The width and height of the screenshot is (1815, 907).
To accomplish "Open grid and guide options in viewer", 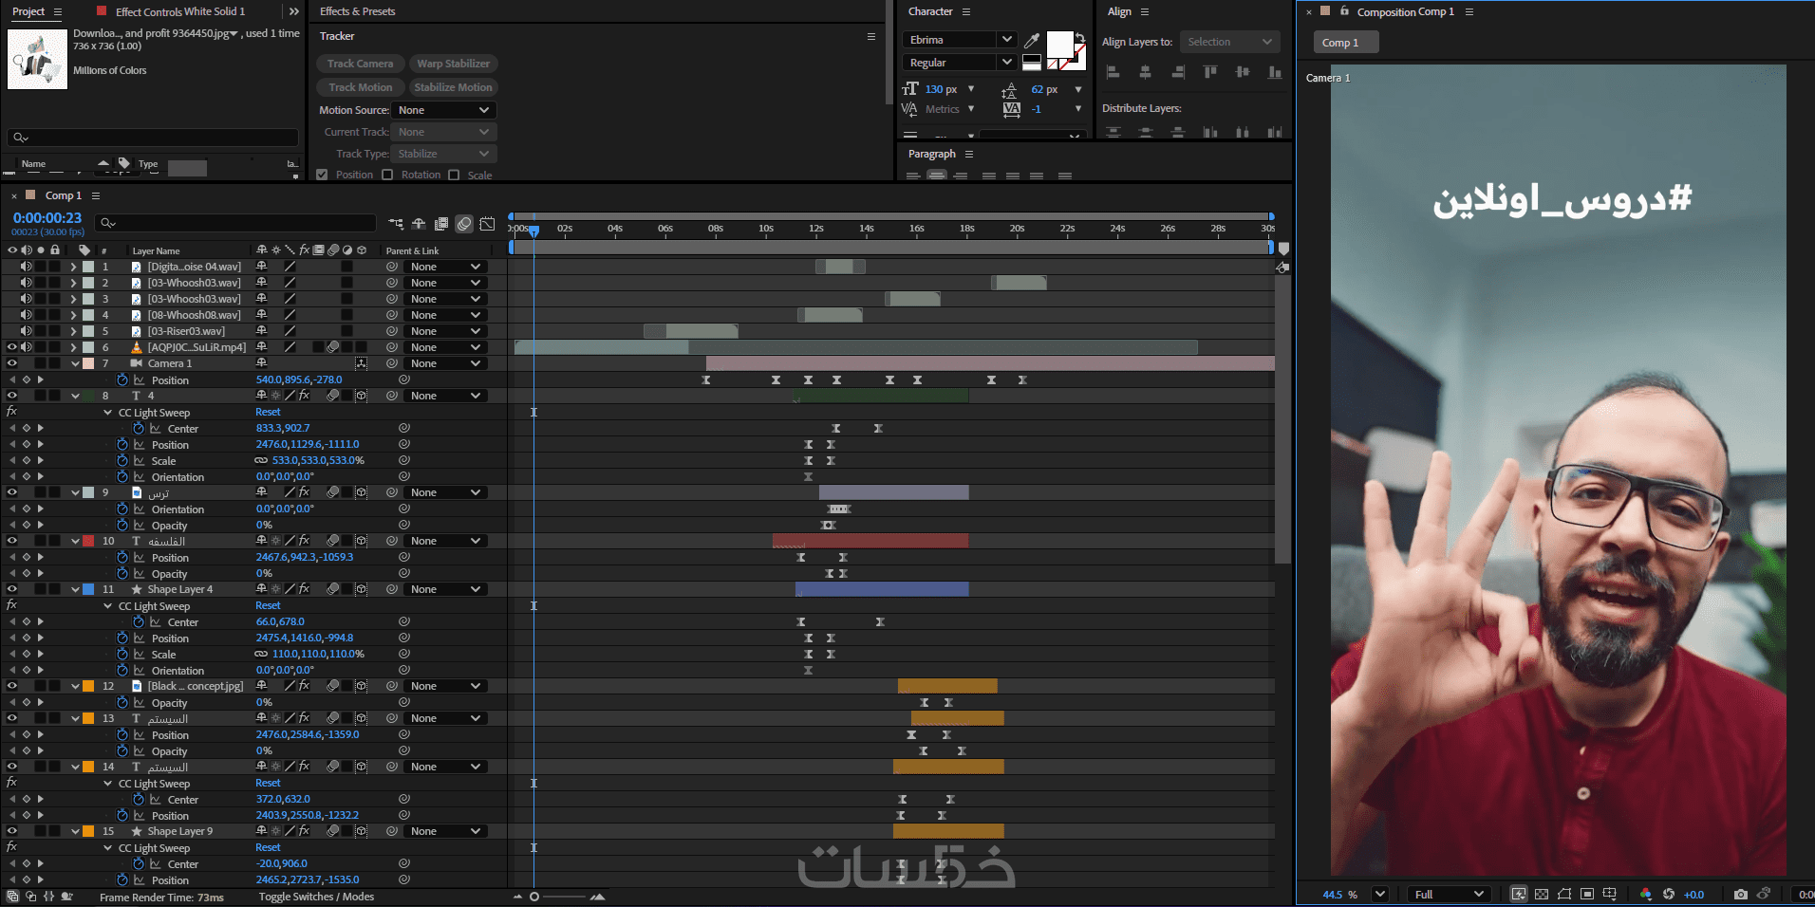I will point(1610,895).
